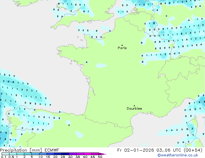Pick the 25–30 mm navy legend swatch
Viewport: 205px width, 158px height.
[x=65, y=154]
